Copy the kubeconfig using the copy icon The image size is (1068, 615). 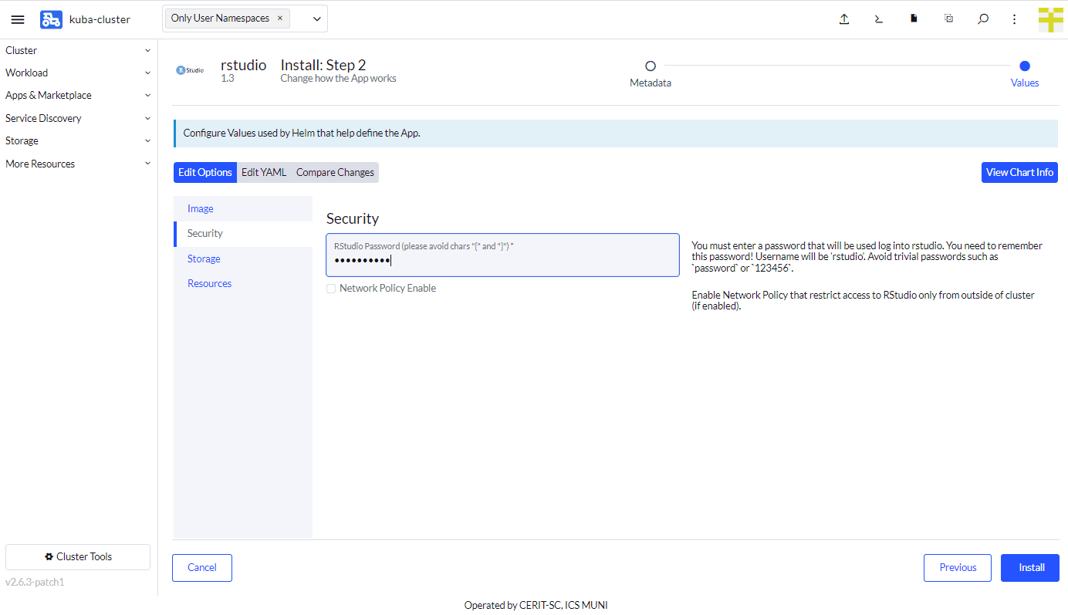(x=948, y=19)
